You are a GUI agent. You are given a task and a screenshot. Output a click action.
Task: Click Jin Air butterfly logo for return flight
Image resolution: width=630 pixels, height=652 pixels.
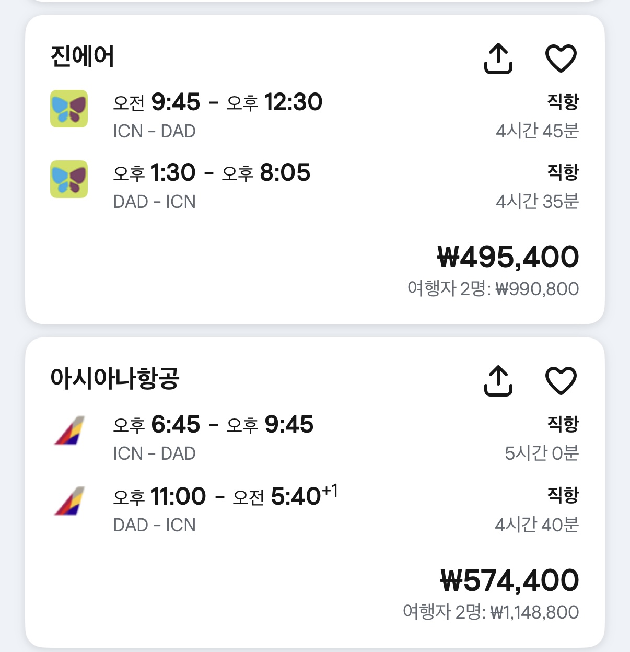click(x=69, y=179)
